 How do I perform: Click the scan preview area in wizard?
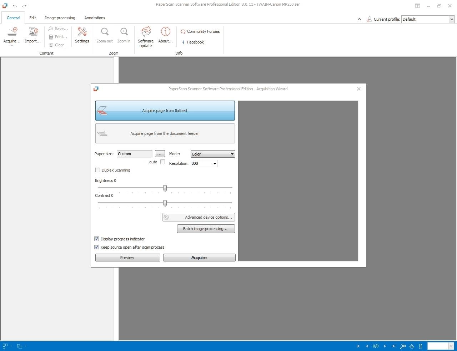(x=298, y=181)
